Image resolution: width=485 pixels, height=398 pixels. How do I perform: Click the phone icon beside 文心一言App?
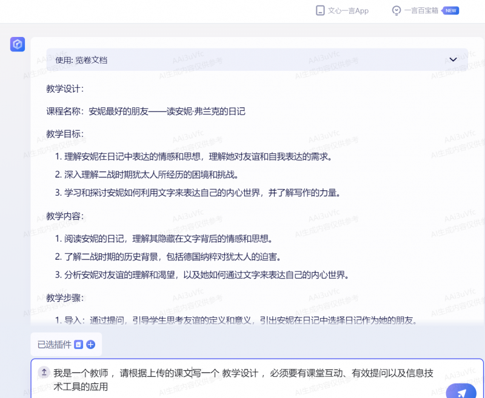tap(319, 10)
